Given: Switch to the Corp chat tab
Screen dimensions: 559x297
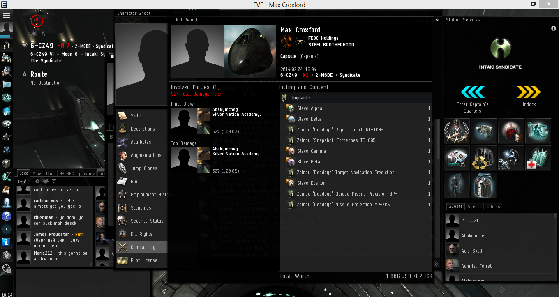Looking at the screenshot, I should [50, 173].
